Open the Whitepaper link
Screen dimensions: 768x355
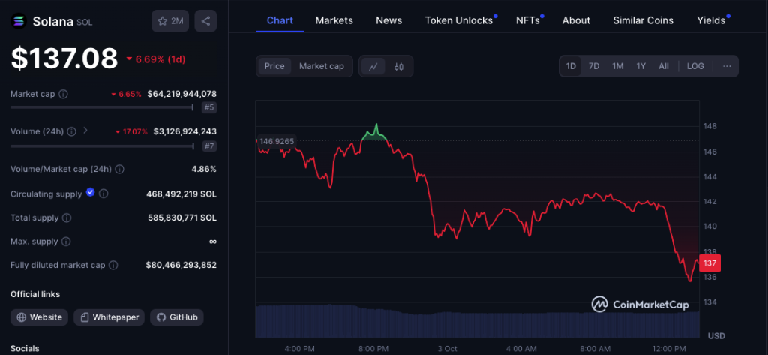pyautogui.click(x=109, y=317)
